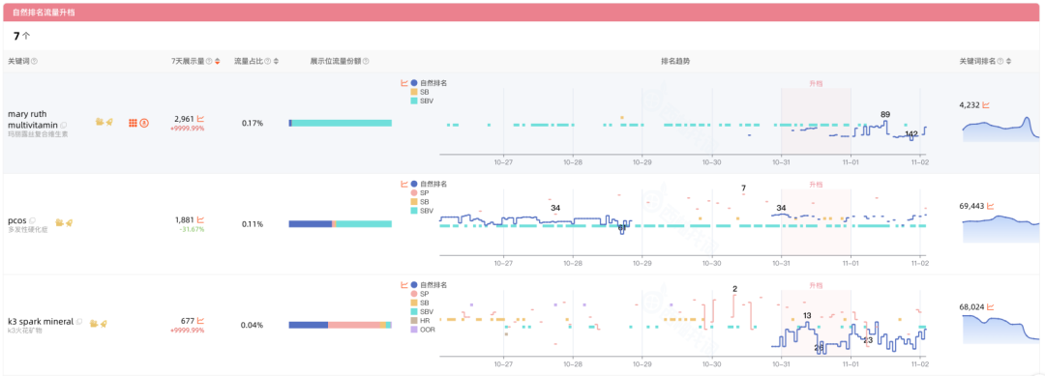1045x376 pixels.
Task: Copy the mary ruth multivitamin keyword
Action: coord(64,125)
